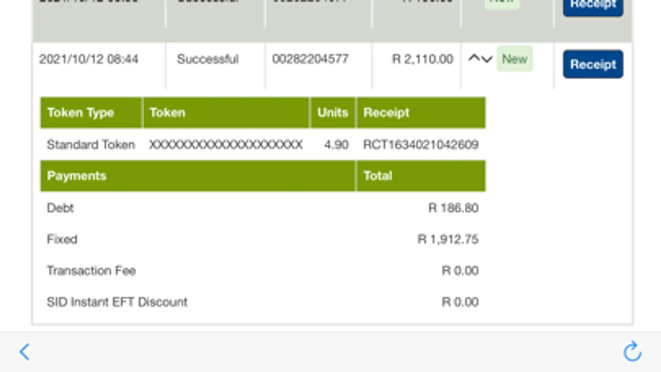661x372 pixels.
Task: Select the Units column header
Action: click(x=333, y=112)
